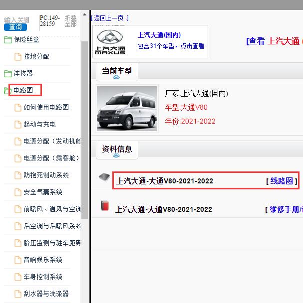Click 上汽大通-大通V80-2021-2022 in 线路图 row

[165, 181]
